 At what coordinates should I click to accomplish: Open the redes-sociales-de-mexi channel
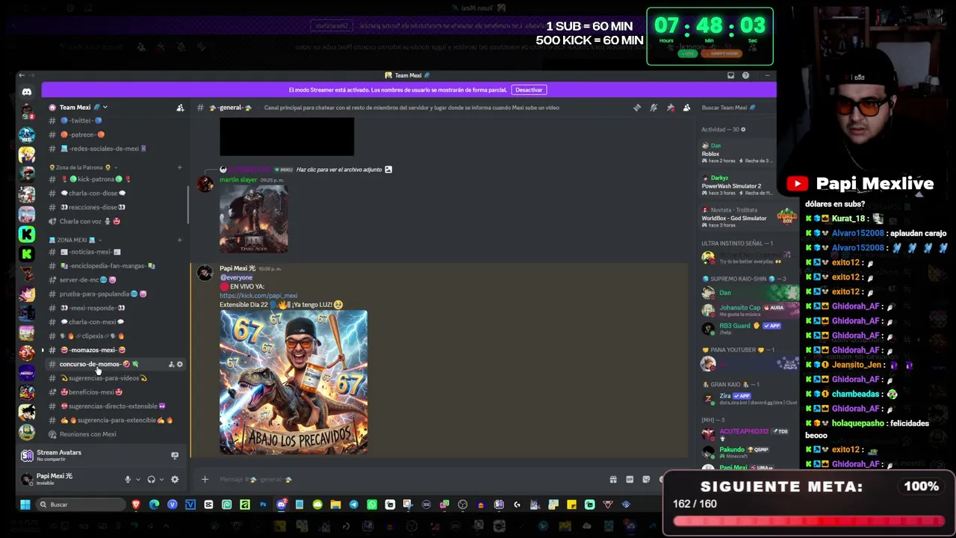[x=116, y=149]
